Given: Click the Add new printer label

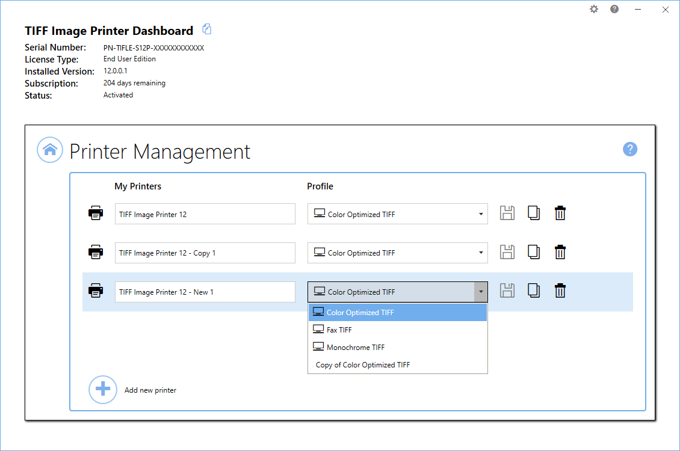Looking at the screenshot, I should click(x=150, y=390).
